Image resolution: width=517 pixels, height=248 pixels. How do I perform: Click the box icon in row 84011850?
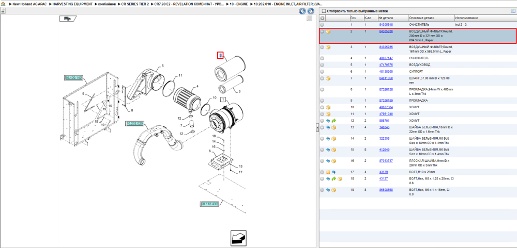coord(328,78)
